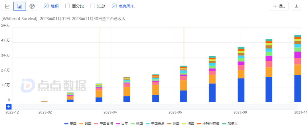Screen dimensions: 308x128
Task: Click the 2023-06 stacked bar
Action: pyautogui.click(x=183, y=84)
